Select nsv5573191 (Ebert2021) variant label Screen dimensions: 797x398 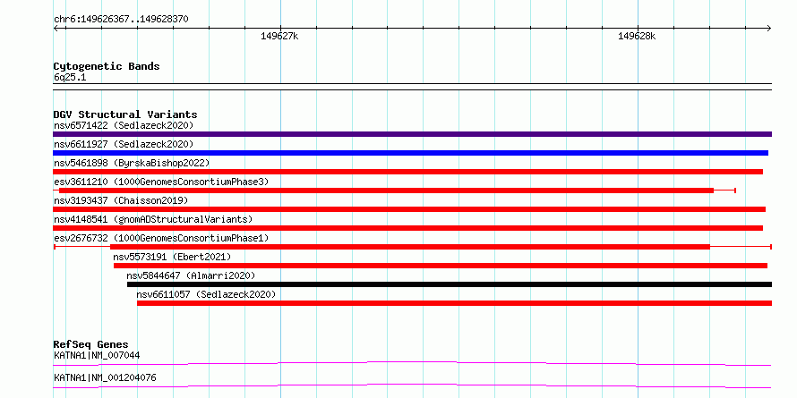pyautogui.click(x=172, y=257)
